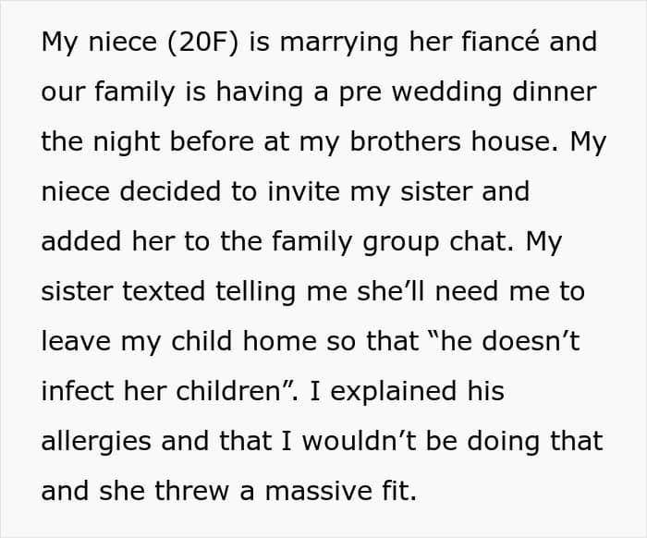The height and width of the screenshot is (538, 647).
Task: Click the word "added"
Action: click(x=81, y=241)
